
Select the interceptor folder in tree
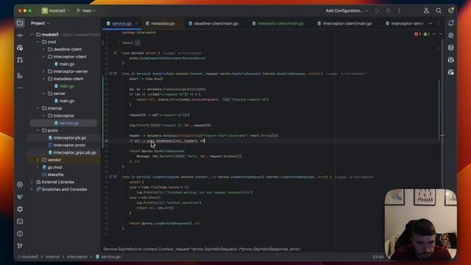[61, 116]
